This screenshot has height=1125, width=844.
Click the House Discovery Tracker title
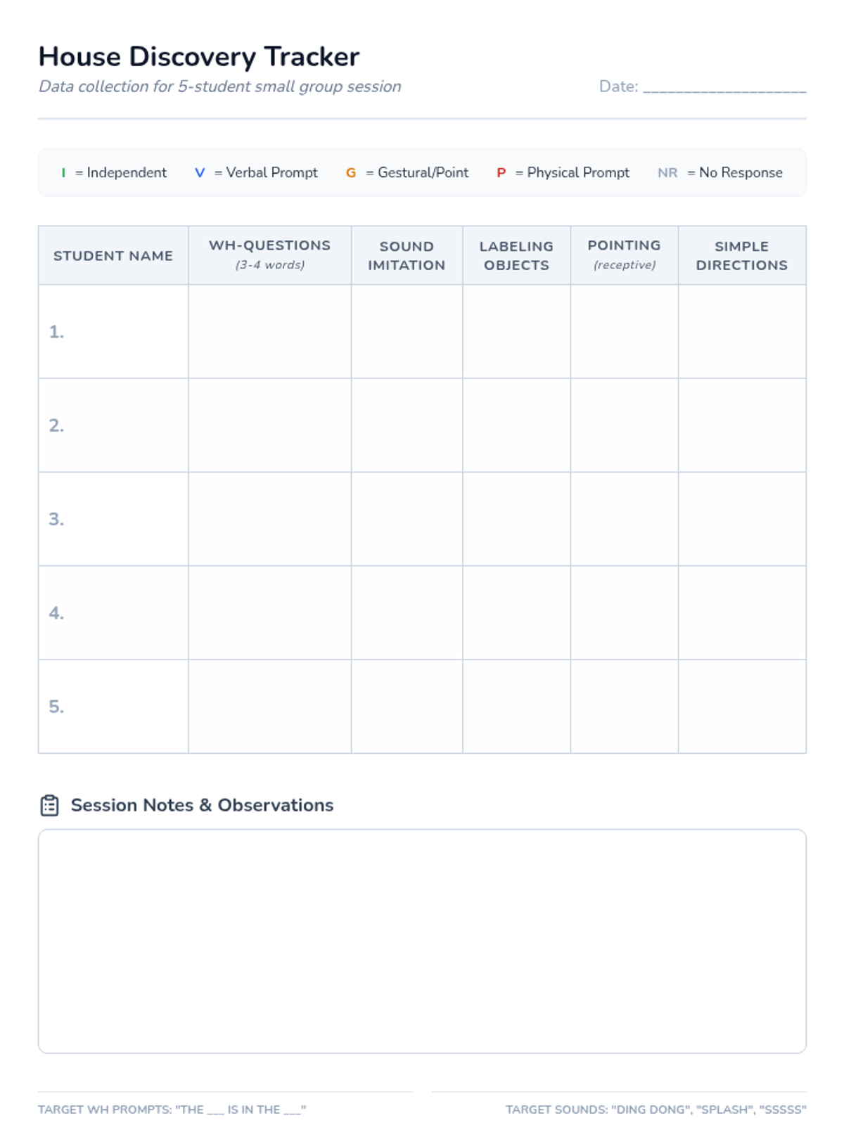click(199, 57)
